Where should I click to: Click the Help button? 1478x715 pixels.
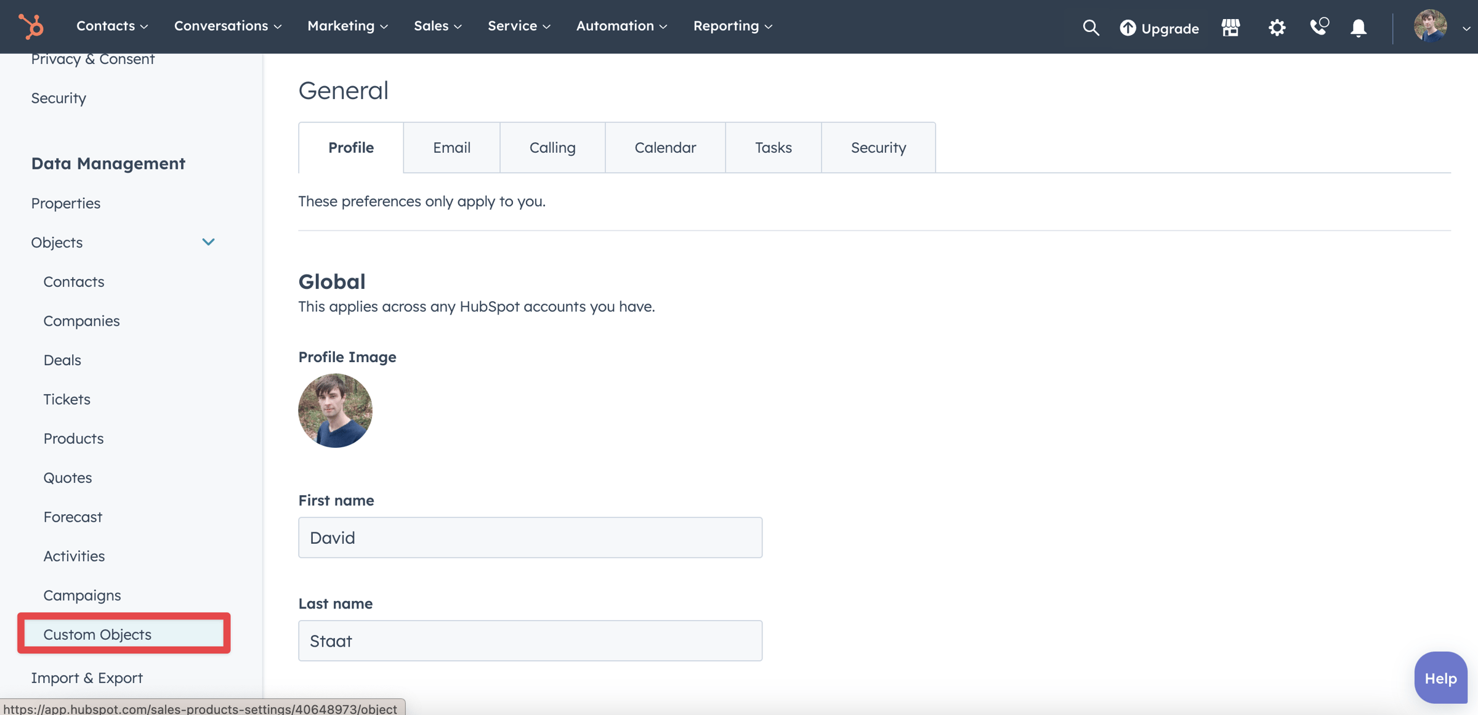[1440, 677]
